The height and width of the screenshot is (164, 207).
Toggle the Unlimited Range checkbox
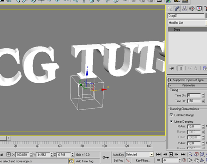[x=171, y=115]
